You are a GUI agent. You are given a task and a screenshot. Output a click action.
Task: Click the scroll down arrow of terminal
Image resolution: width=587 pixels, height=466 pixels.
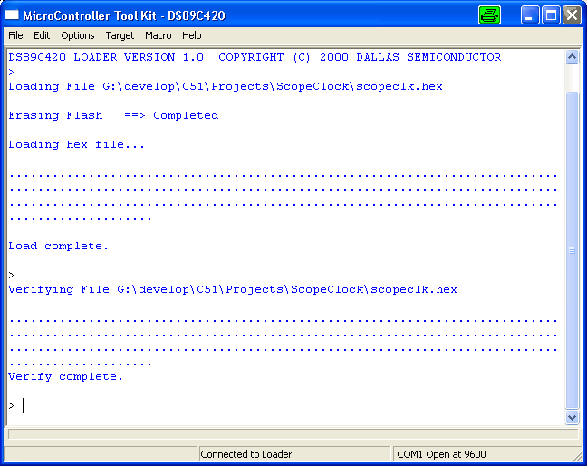pyautogui.click(x=572, y=417)
